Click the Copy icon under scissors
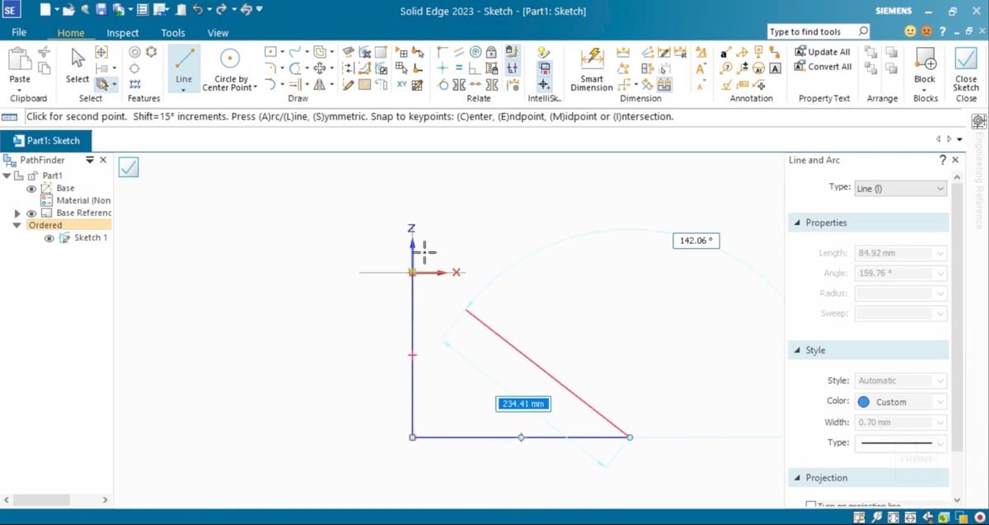The height and width of the screenshot is (525, 989). [x=45, y=68]
